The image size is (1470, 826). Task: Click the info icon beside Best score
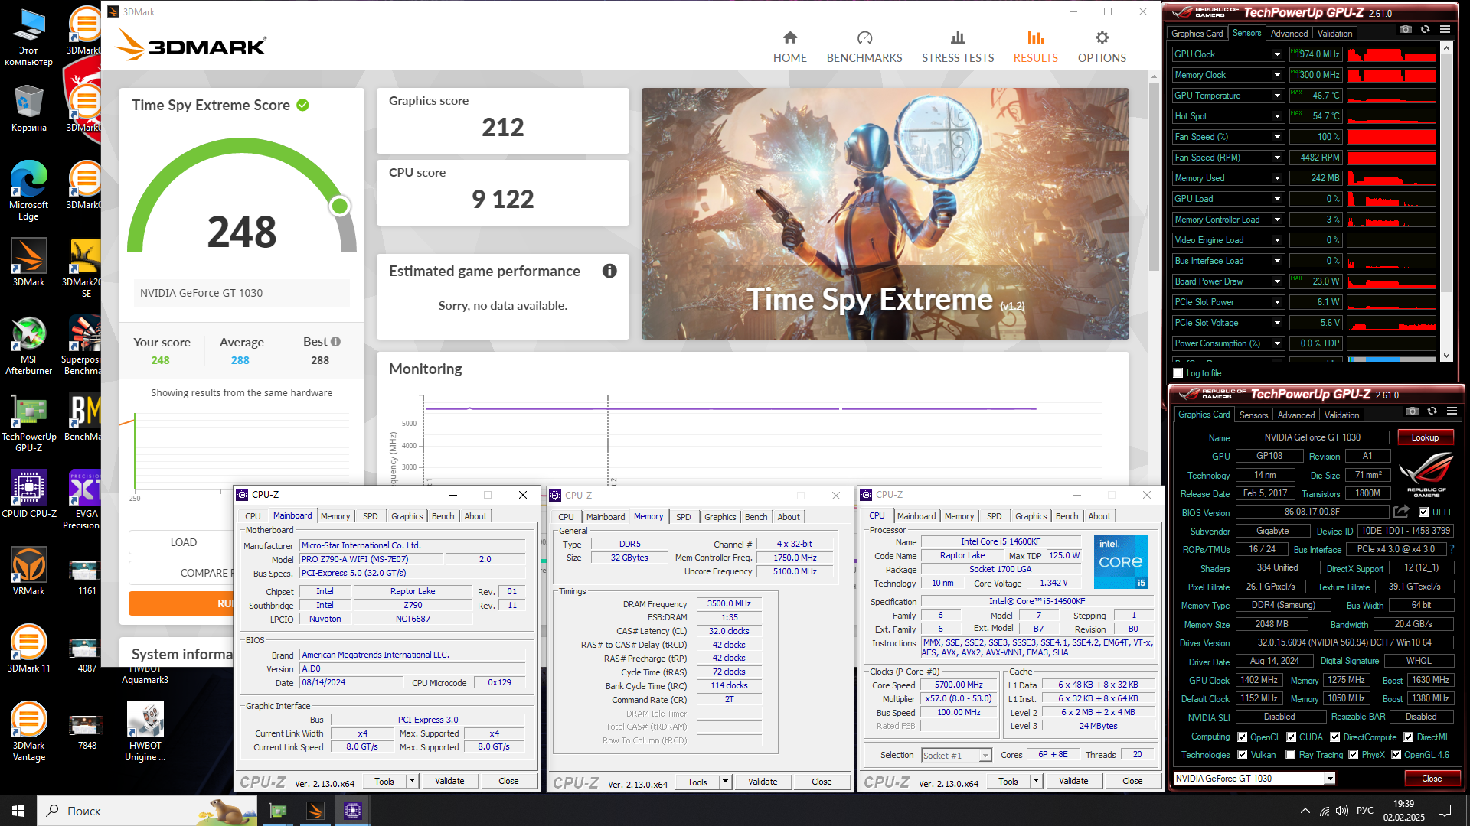coord(335,341)
